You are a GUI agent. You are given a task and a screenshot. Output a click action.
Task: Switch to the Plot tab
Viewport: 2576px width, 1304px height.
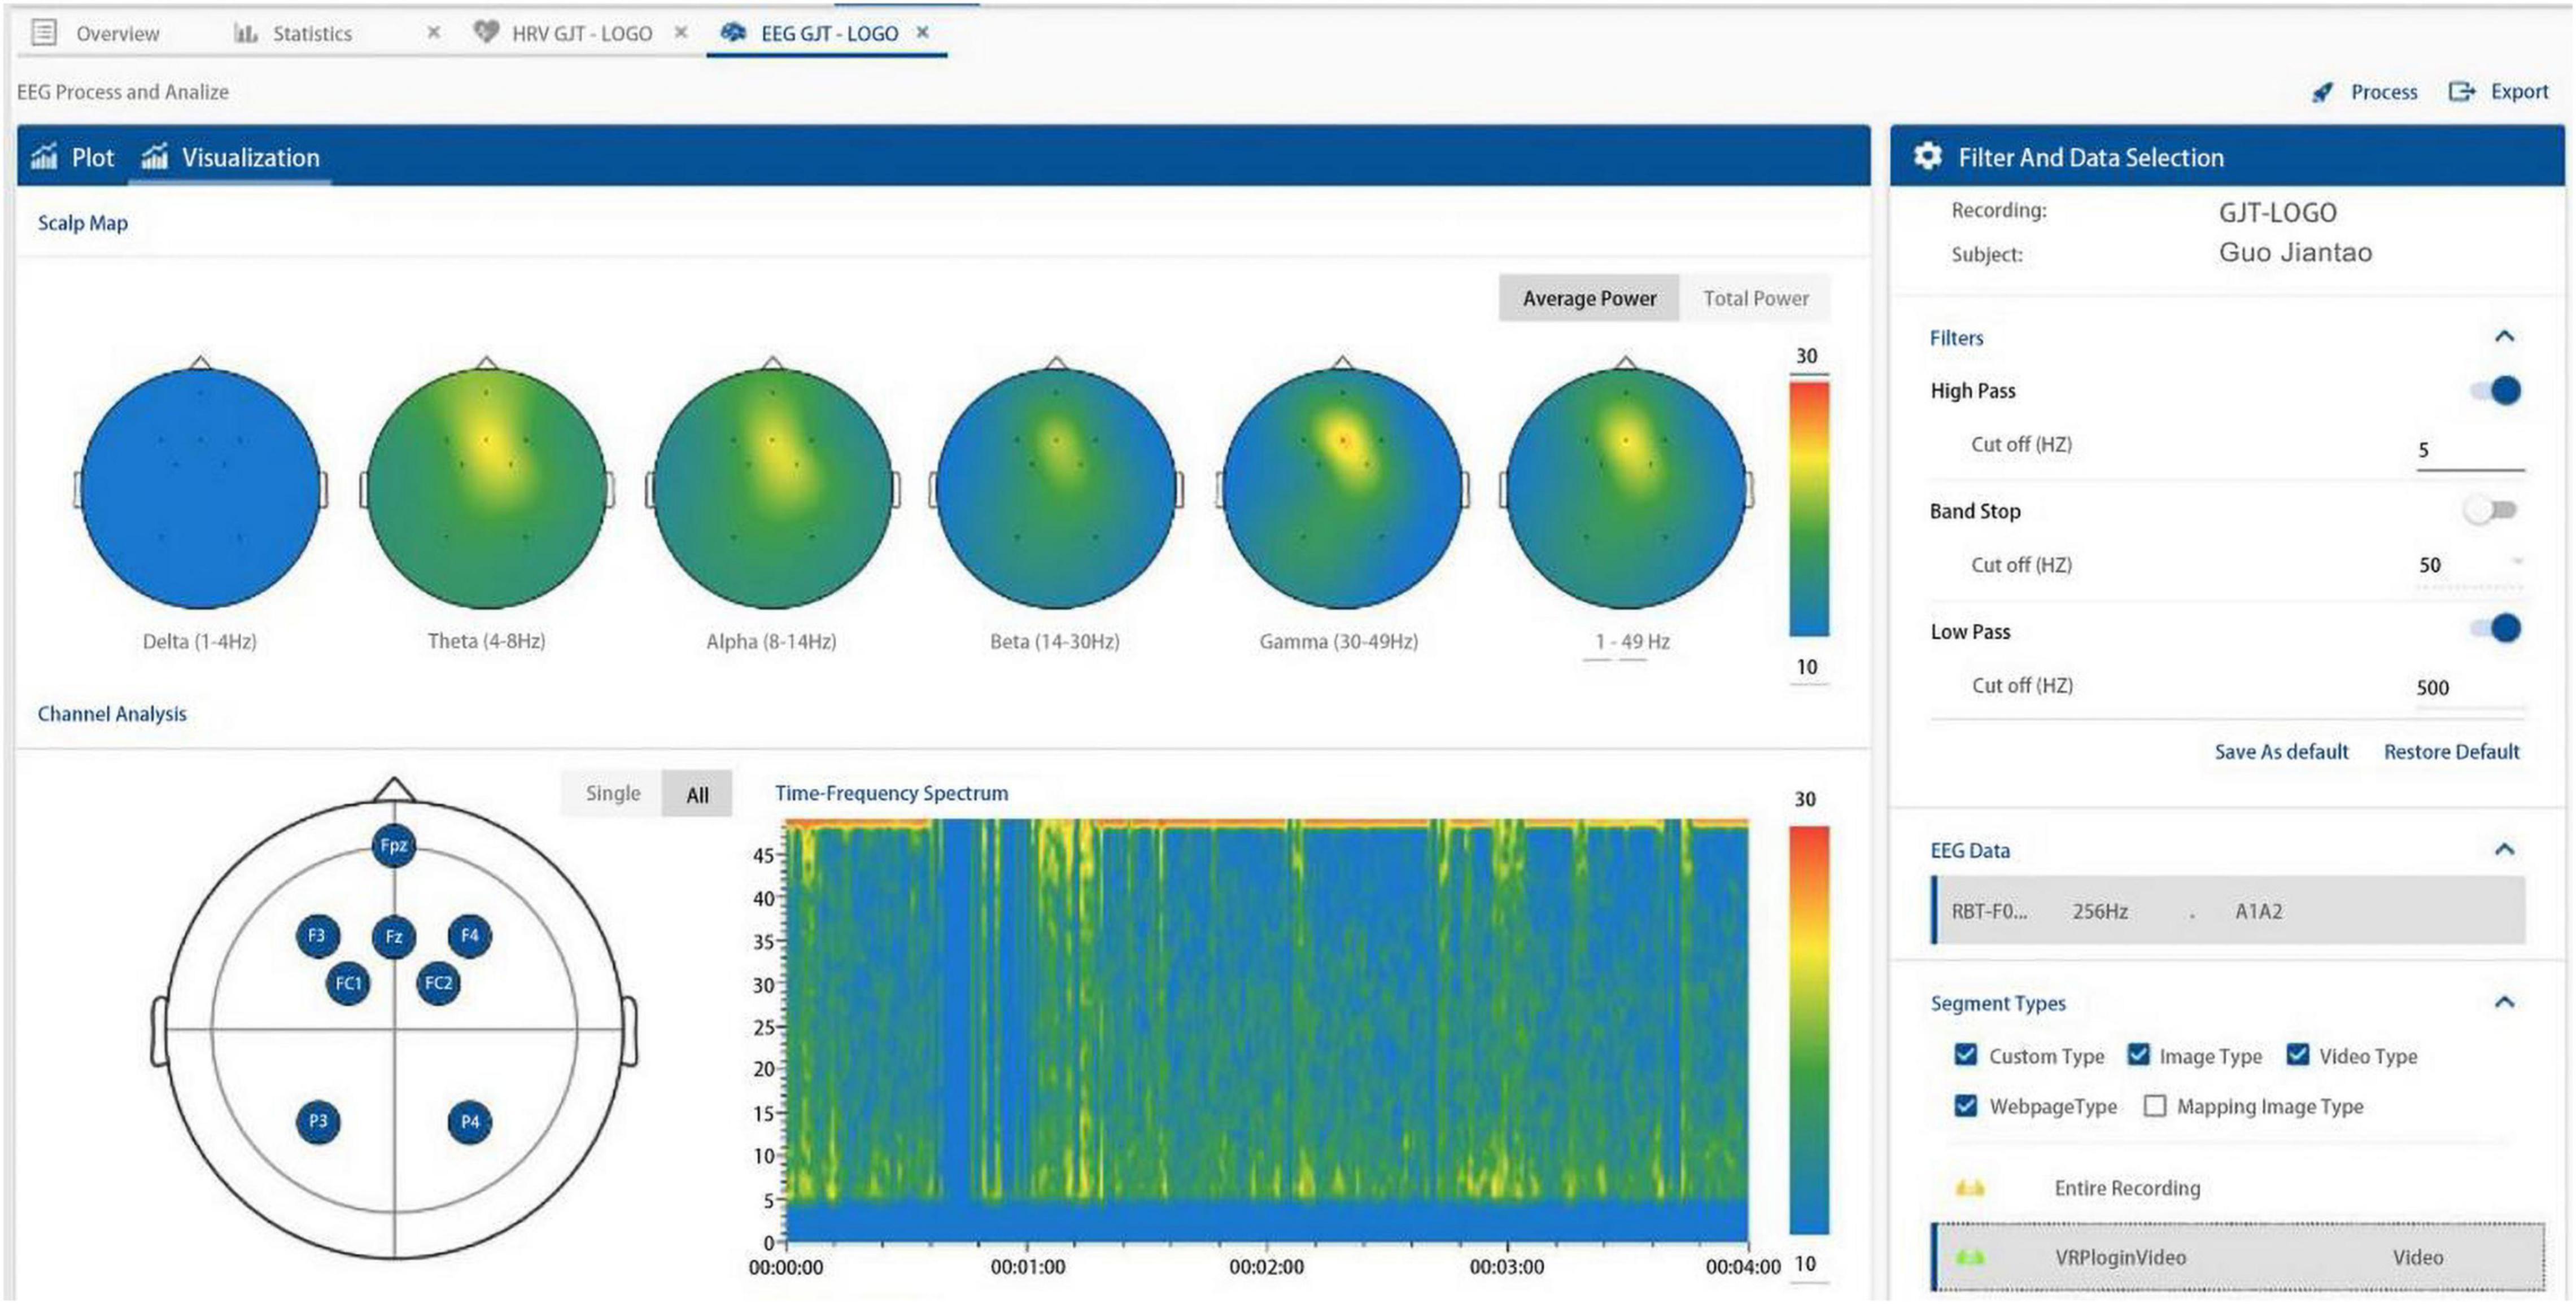pos(72,157)
